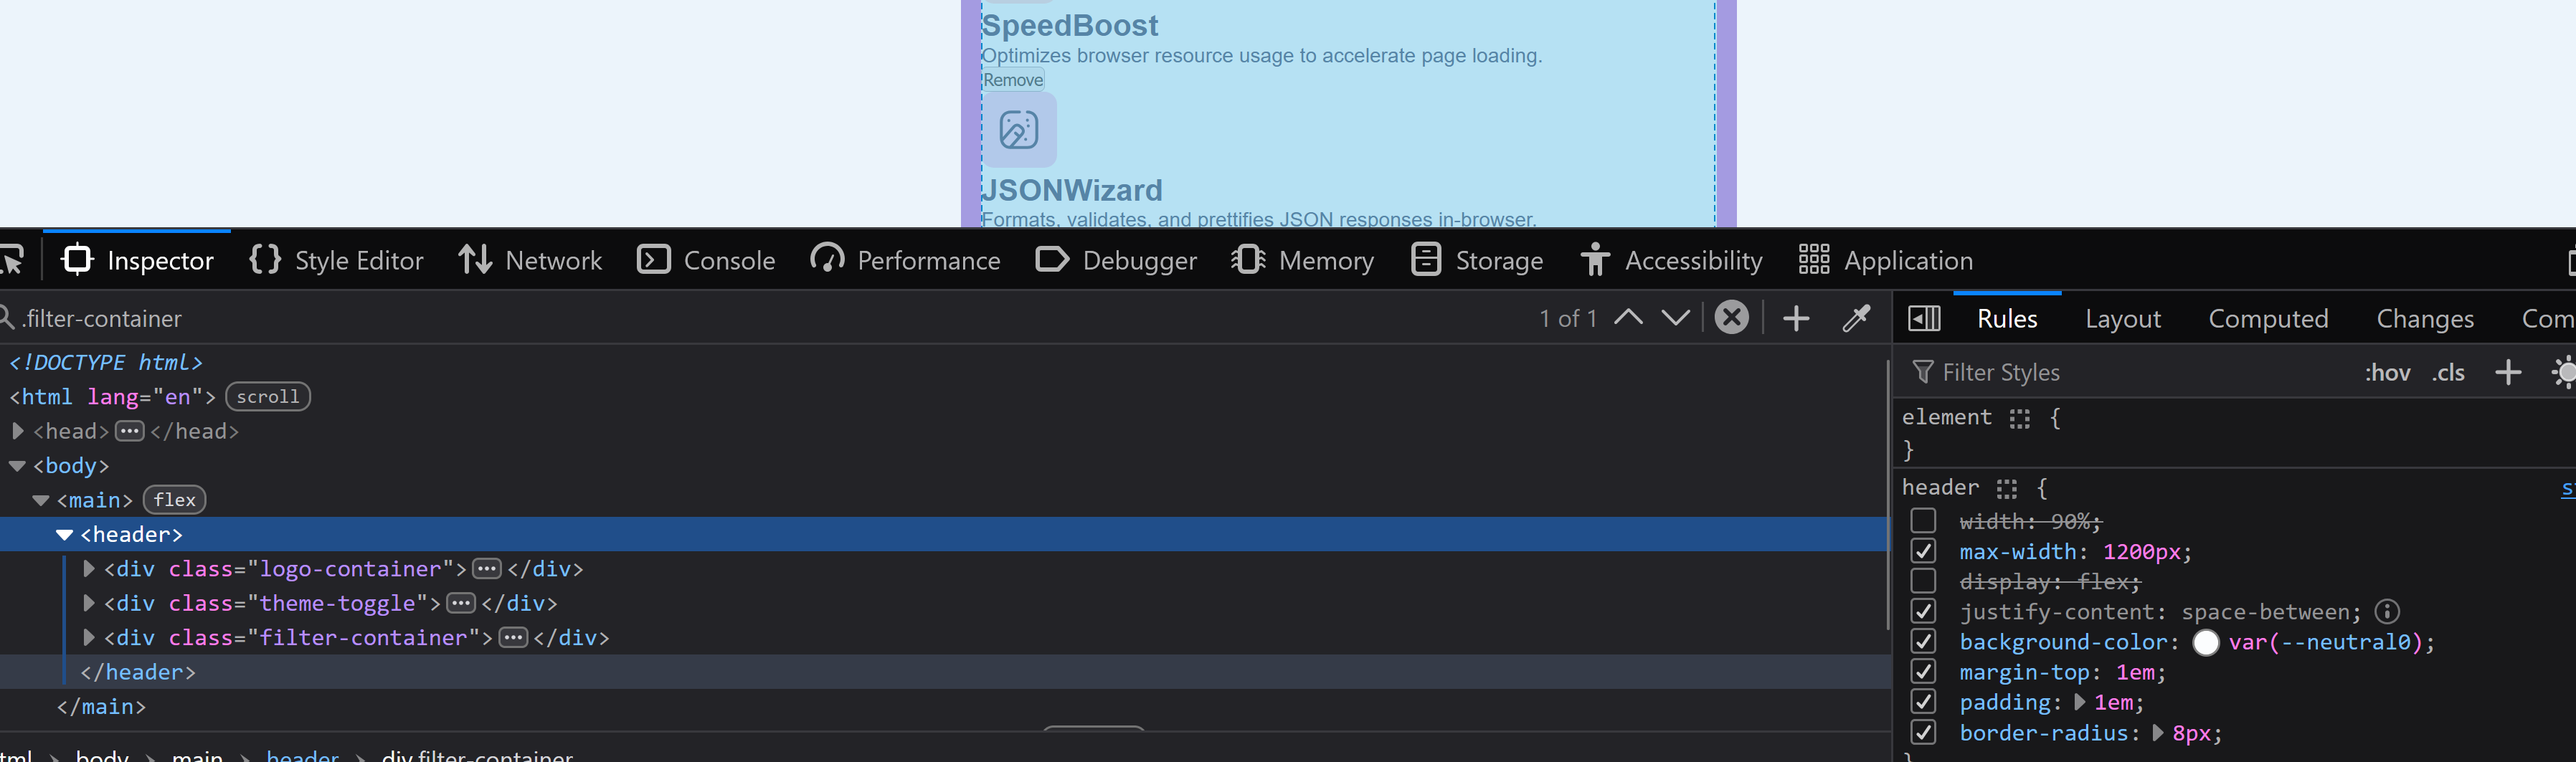
Task: Disable the justify-content declaration
Action: click(1923, 611)
